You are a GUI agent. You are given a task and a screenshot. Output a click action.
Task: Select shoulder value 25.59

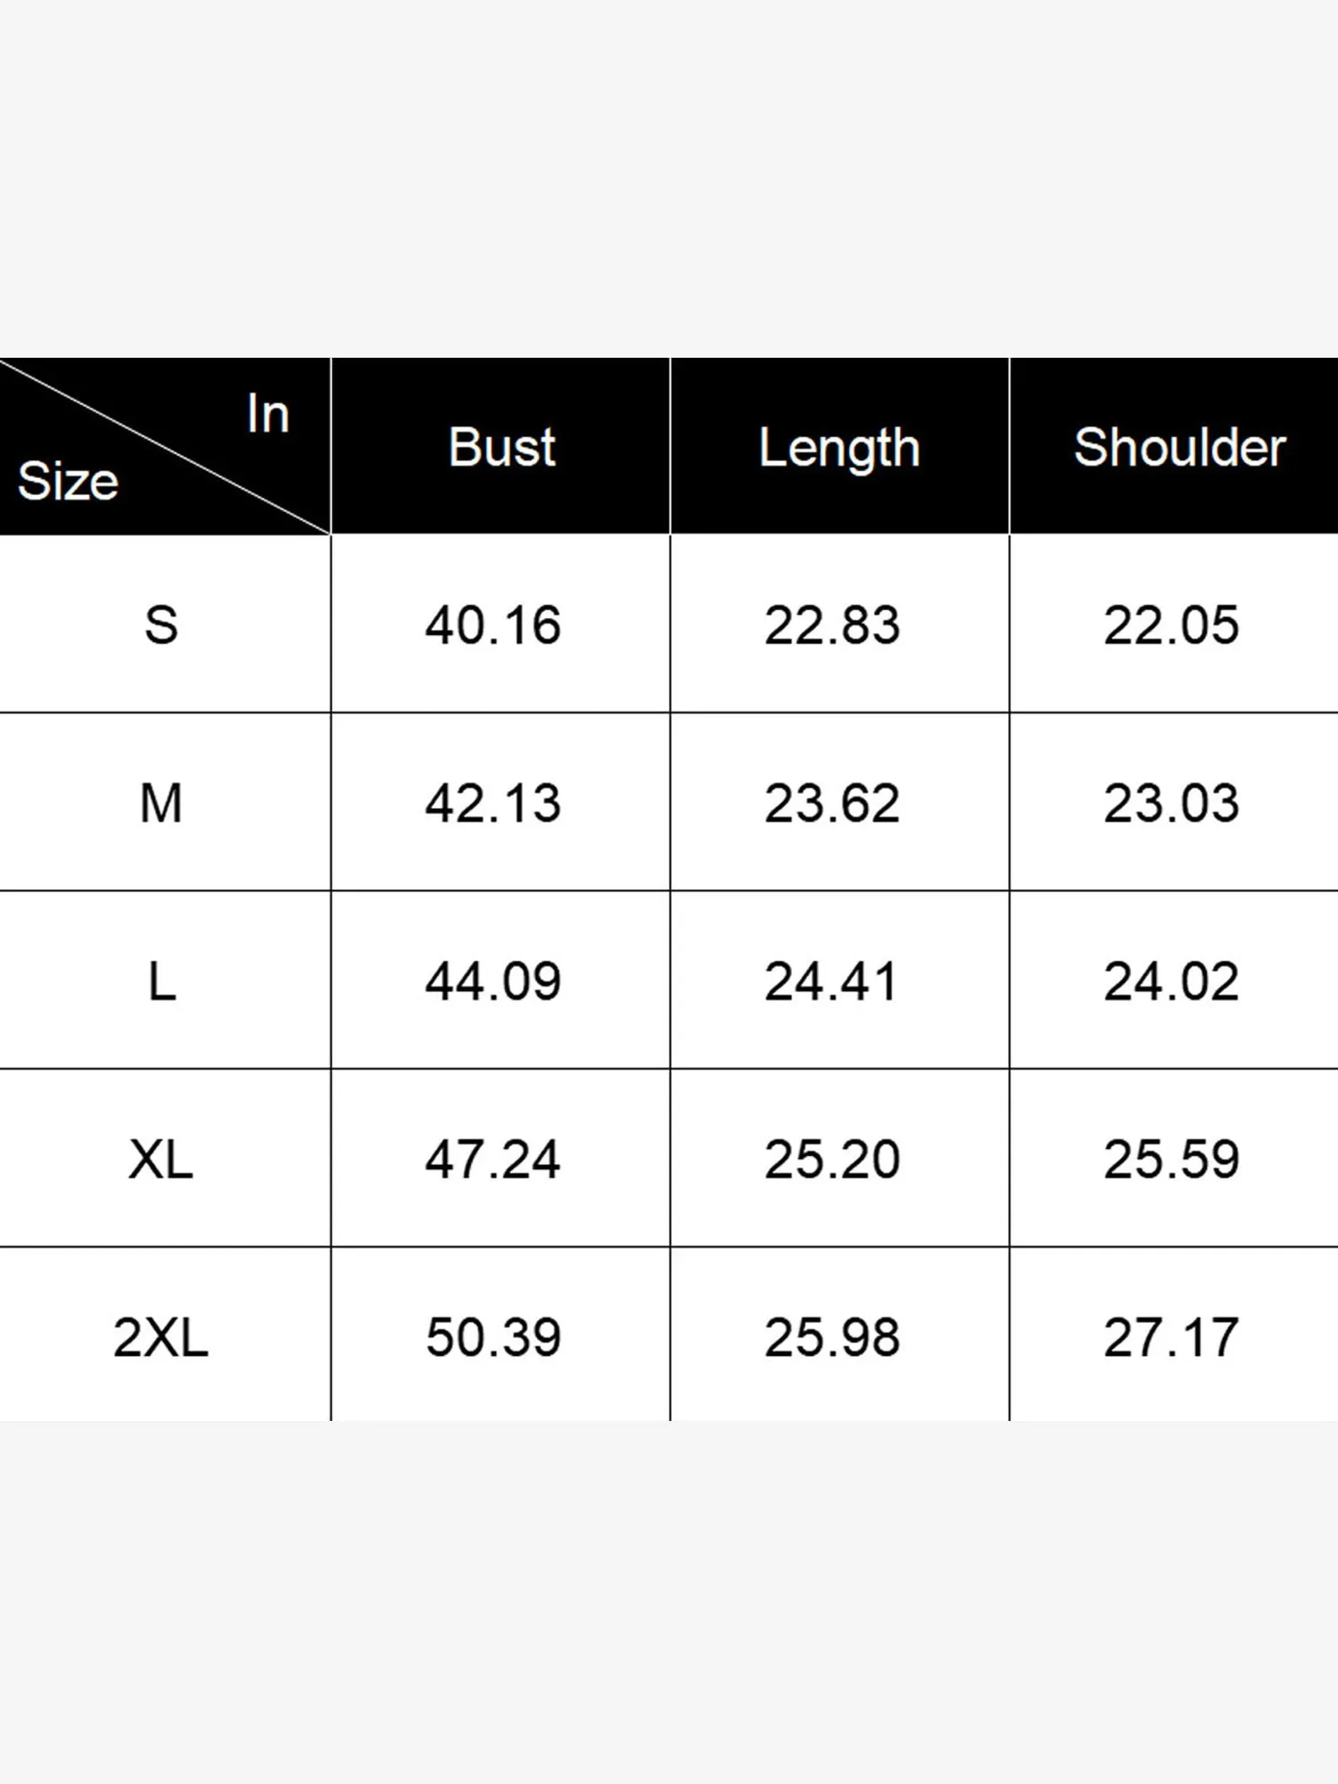point(1171,1160)
